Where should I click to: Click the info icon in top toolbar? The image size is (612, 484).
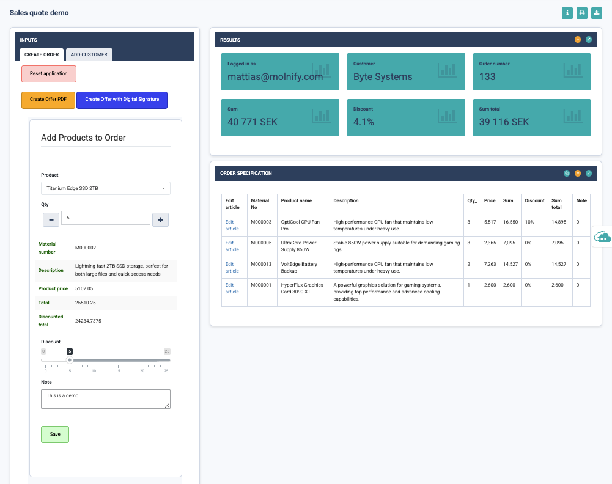(x=567, y=13)
